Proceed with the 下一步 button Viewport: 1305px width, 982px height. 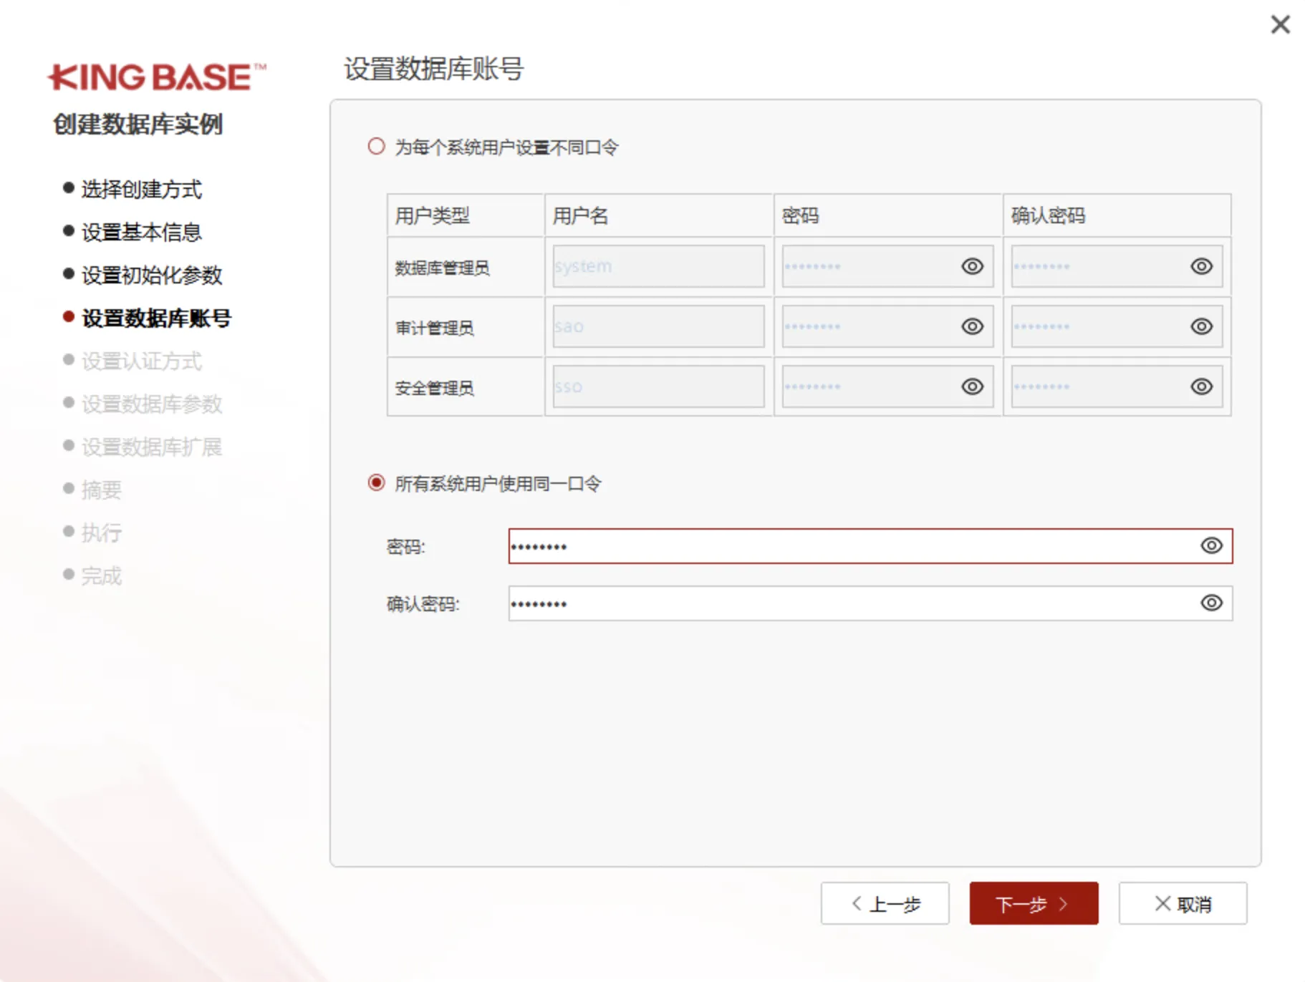1034,903
